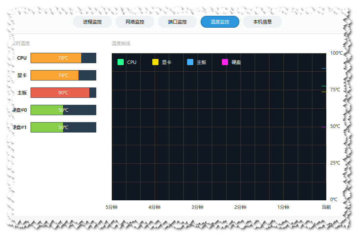Click the magenta 硬盘 legend swatch
358x235 pixels.
coord(225,62)
